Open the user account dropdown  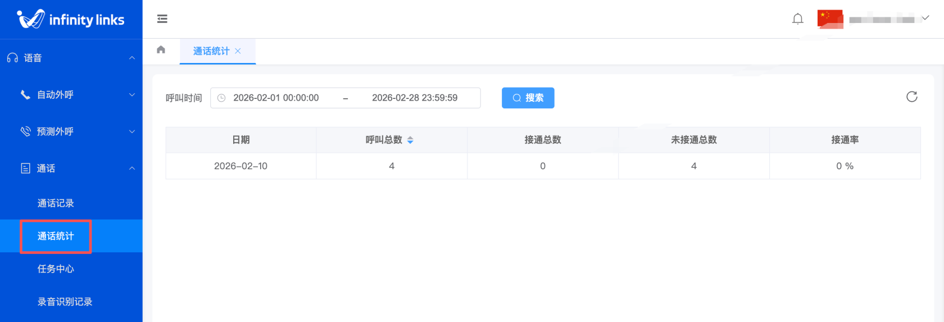(x=888, y=19)
